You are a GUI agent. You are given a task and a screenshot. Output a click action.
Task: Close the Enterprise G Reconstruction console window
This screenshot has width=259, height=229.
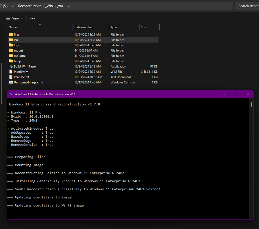point(248,94)
